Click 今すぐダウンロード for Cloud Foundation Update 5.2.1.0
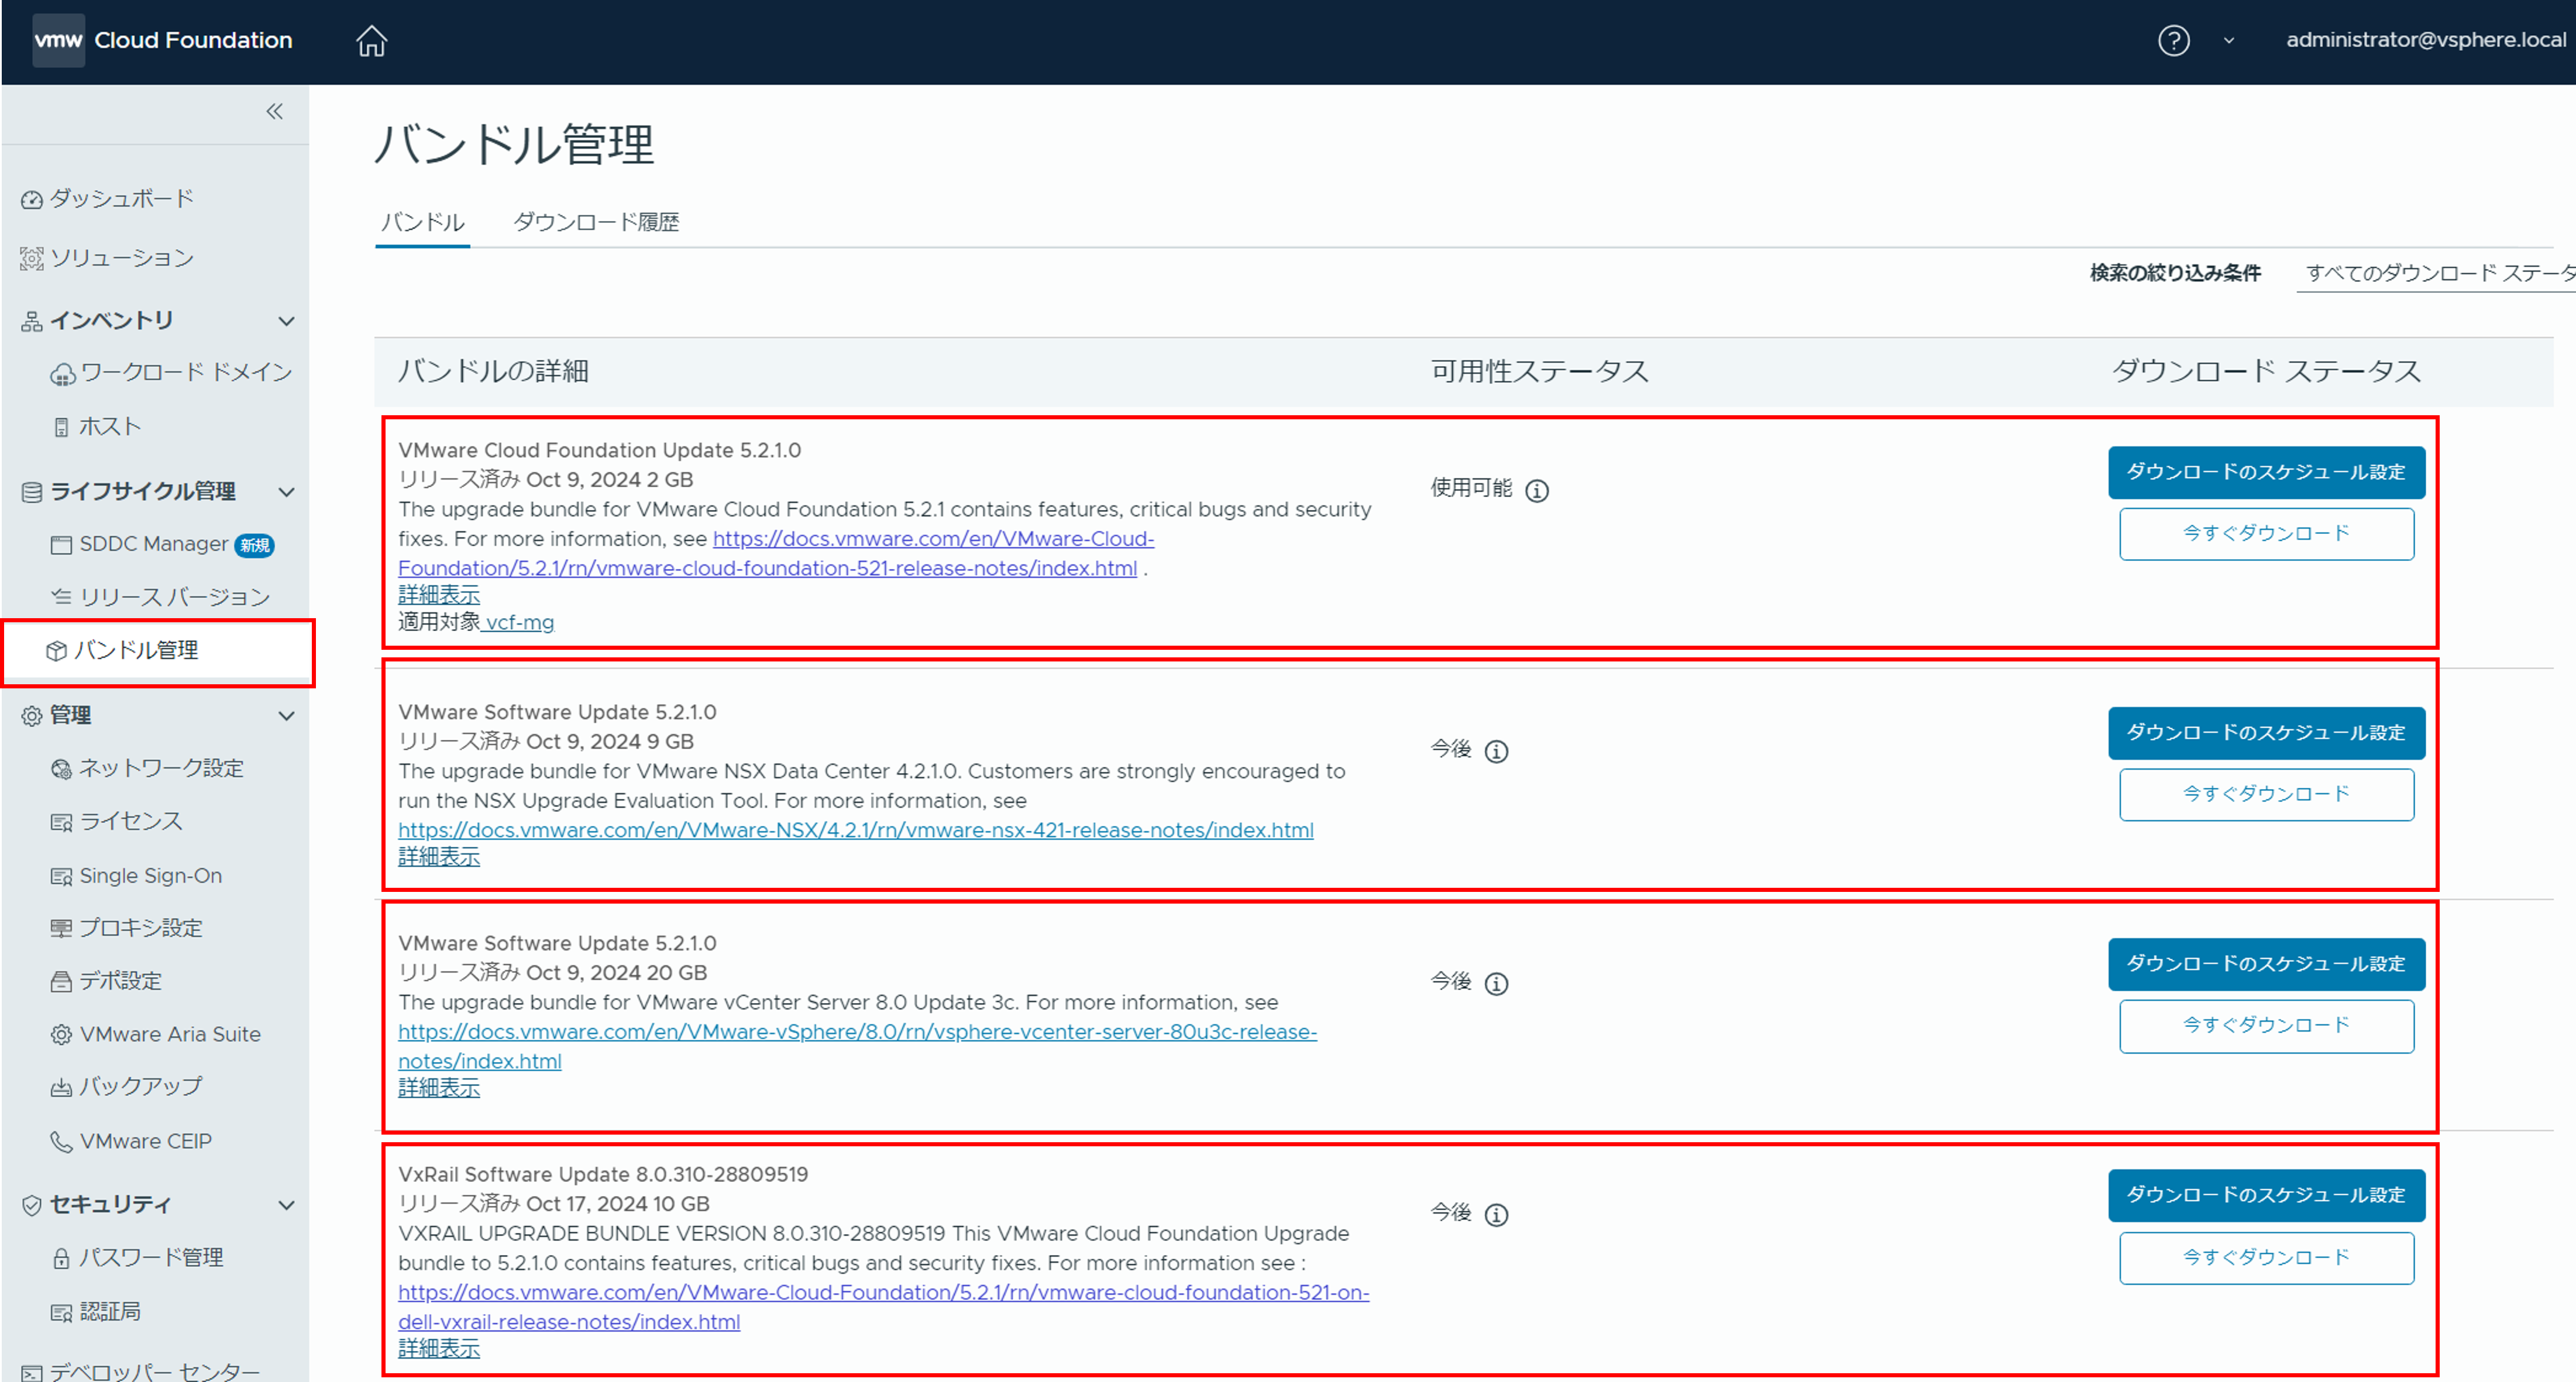This screenshot has width=2576, height=1382. pos(2266,534)
